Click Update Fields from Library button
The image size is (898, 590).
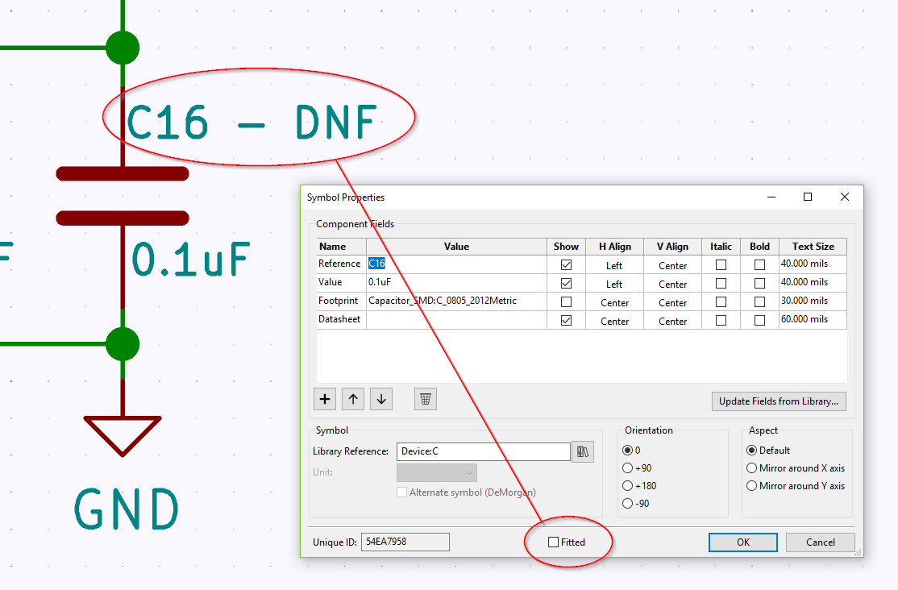pos(778,401)
